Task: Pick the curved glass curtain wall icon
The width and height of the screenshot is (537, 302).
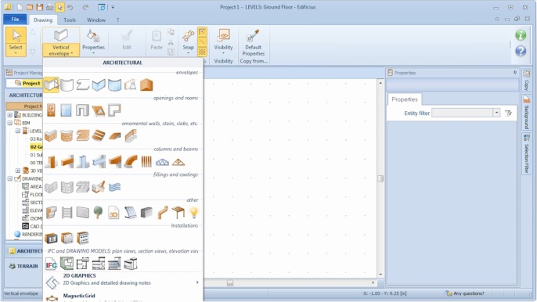Action: [x=114, y=85]
